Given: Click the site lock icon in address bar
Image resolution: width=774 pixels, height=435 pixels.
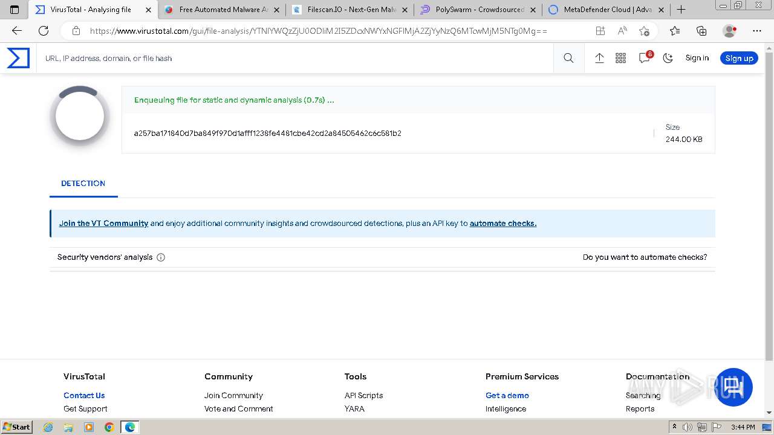Looking at the screenshot, I should click(x=76, y=31).
